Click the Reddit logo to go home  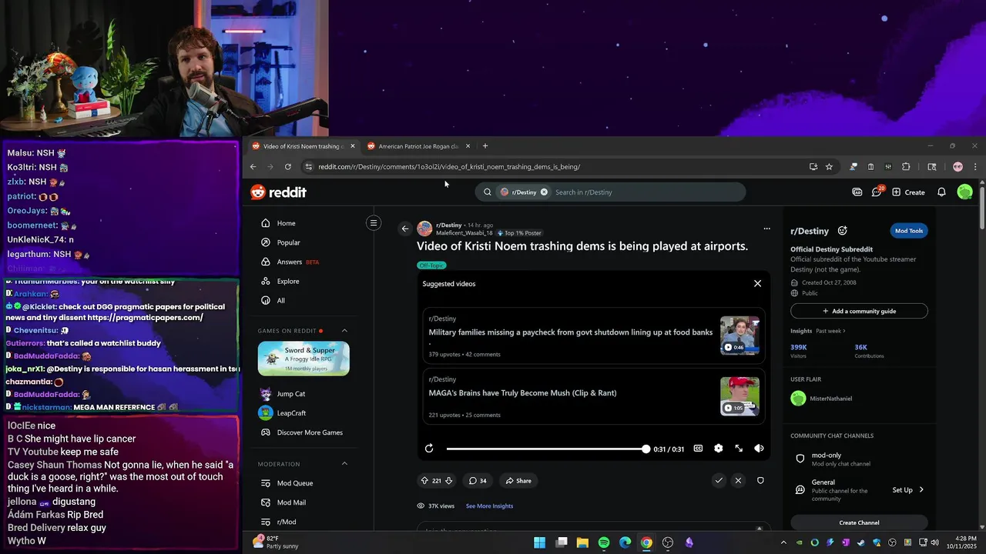pyautogui.click(x=278, y=192)
